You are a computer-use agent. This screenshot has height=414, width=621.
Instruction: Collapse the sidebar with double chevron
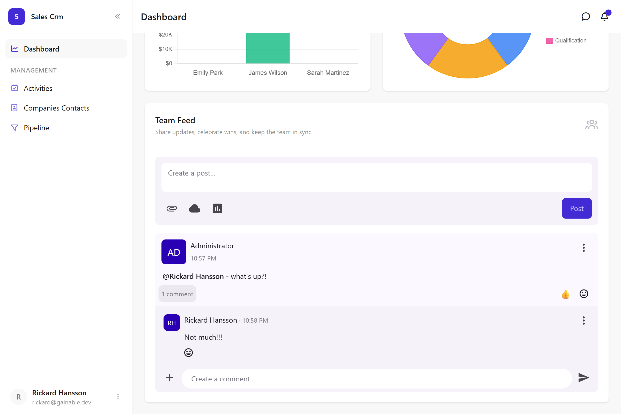coord(118,16)
